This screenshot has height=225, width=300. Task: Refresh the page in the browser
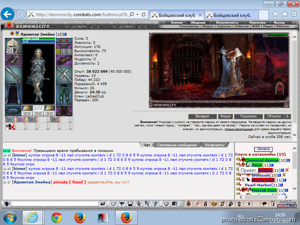pos(143,14)
